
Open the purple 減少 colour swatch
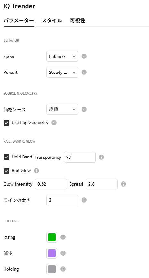click(52, 253)
